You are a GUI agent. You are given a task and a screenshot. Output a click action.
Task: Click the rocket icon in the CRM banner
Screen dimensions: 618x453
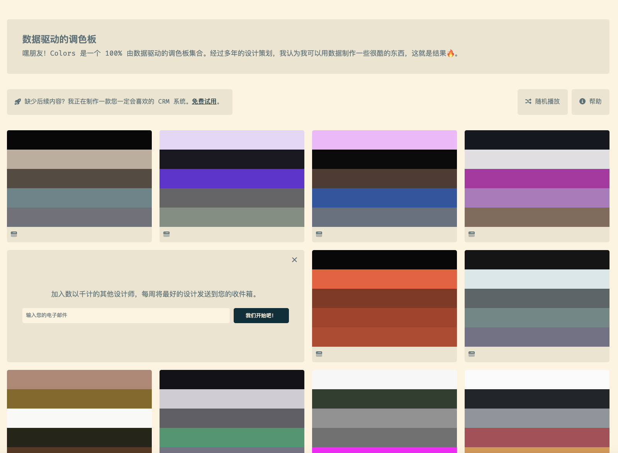[x=18, y=102]
